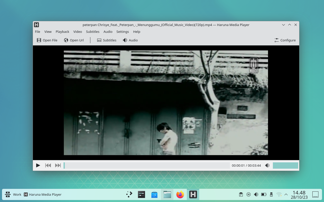Skip to the previous track
The width and height of the screenshot is (324, 202).
click(48, 165)
